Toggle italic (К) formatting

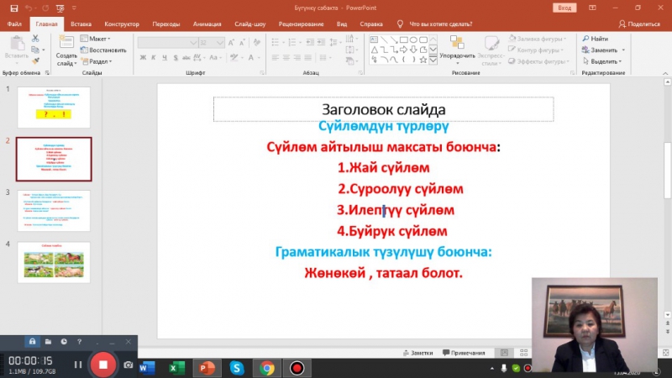(155, 58)
